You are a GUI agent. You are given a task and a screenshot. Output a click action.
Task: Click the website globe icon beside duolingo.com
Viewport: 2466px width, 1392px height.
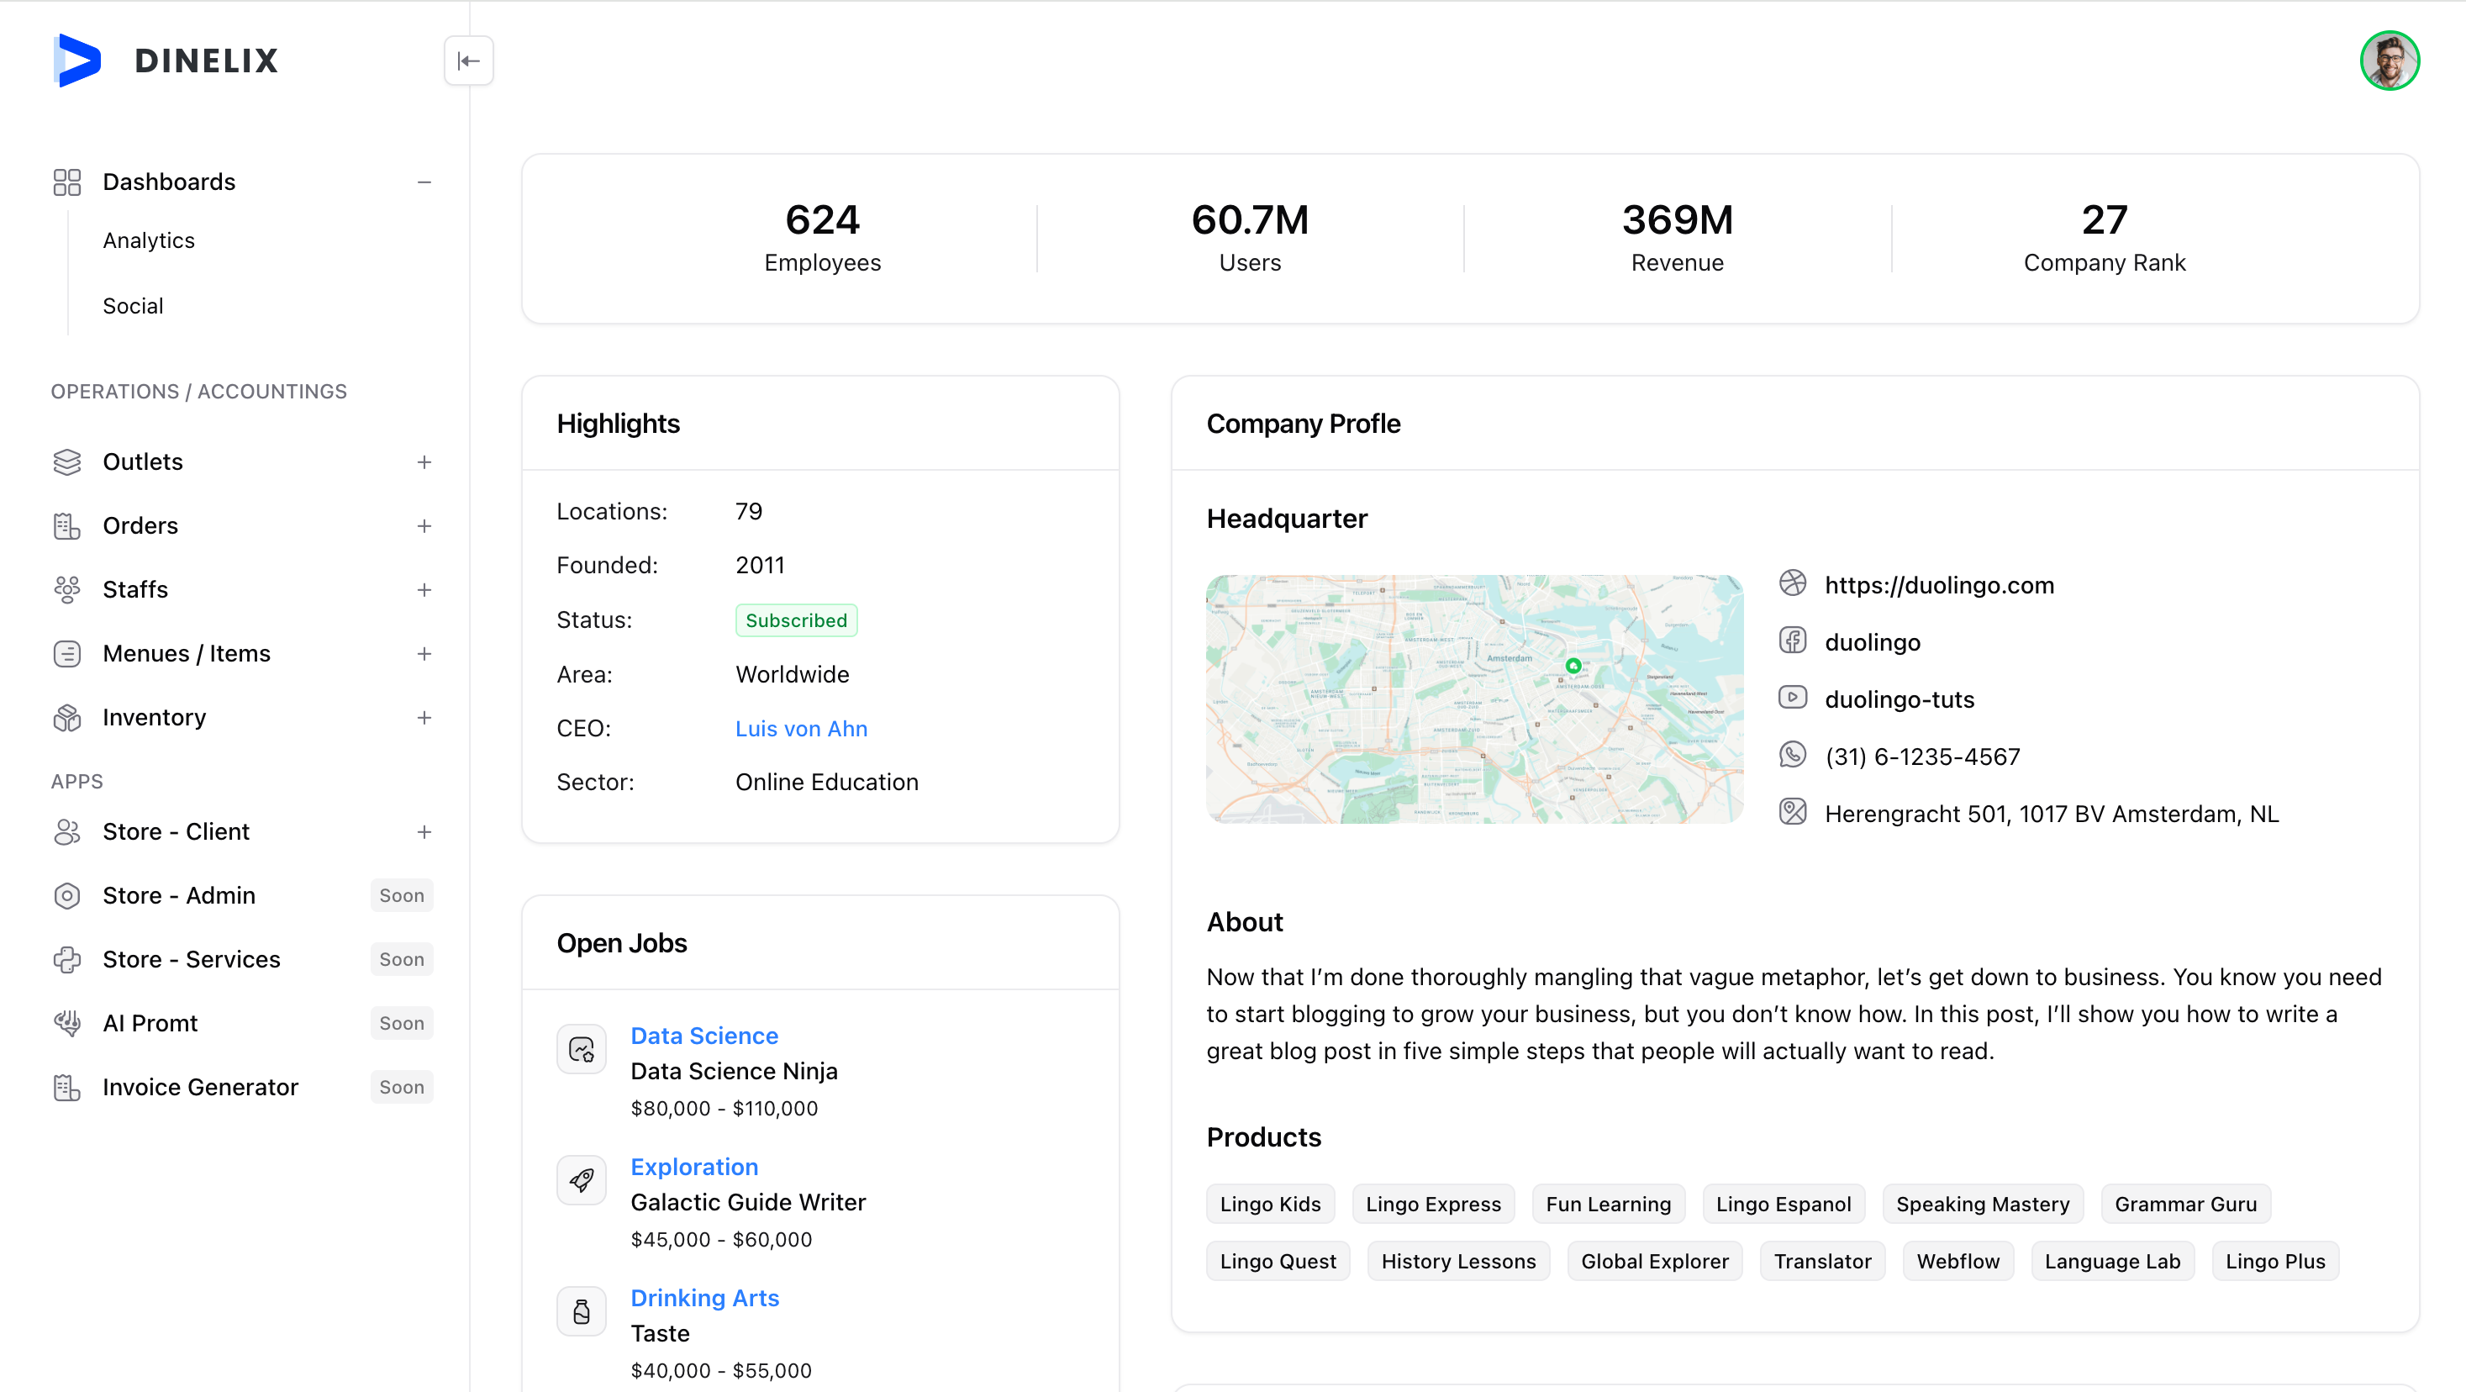click(x=1794, y=584)
